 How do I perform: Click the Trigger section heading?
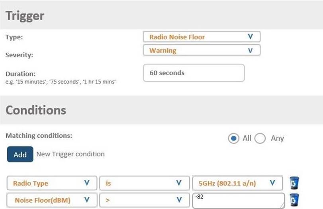pyautogui.click(x=25, y=16)
